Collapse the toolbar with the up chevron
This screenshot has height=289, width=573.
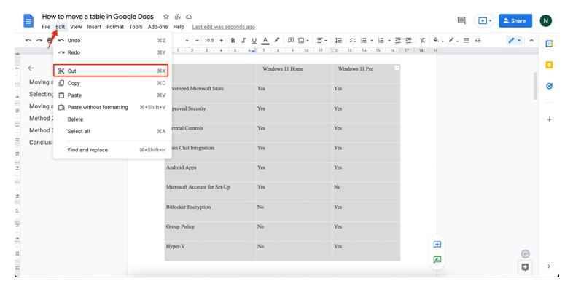[x=531, y=41]
